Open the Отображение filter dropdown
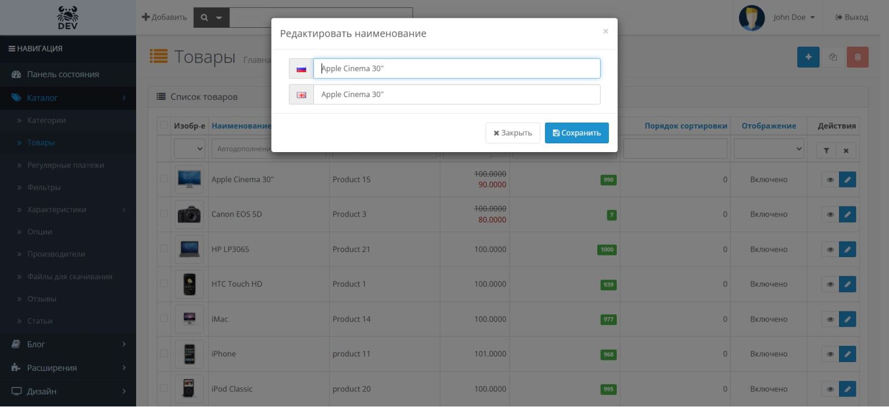The height and width of the screenshot is (407, 889). [x=769, y=149]
